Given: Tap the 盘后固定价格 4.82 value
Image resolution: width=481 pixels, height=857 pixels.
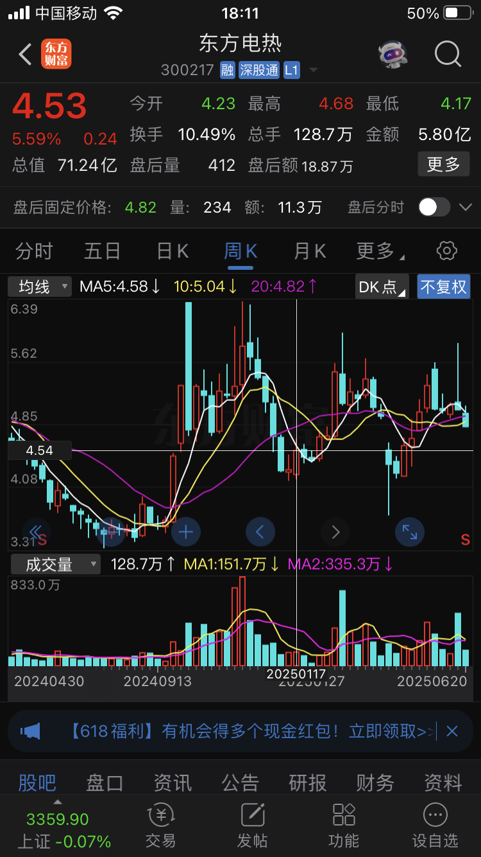Looking at the screenshot, I should [140, 208].
